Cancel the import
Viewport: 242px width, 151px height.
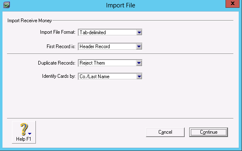(165, 132)
